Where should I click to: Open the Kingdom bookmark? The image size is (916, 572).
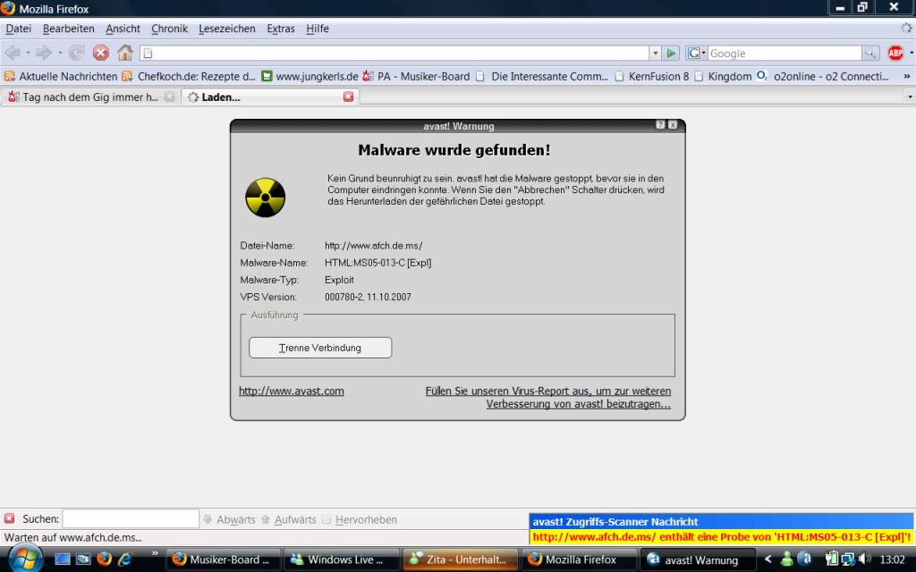tap(723, 76)
